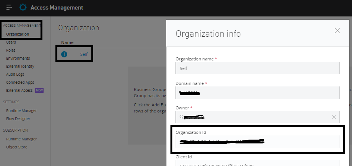This screenshot has width=352, height=166.
Task: Click the Domain name input field
Action: [x=257, y=93]
